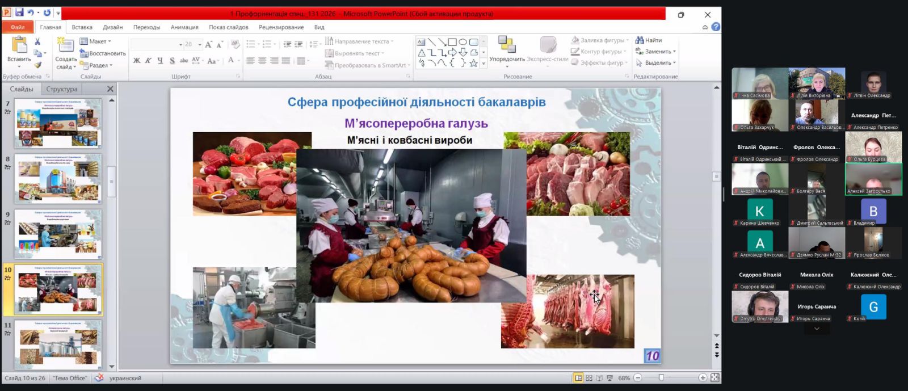The height and width of the screenshot is (391, 908).
Task: Select the Cut scissors icon
Action: tap(37, 41)
